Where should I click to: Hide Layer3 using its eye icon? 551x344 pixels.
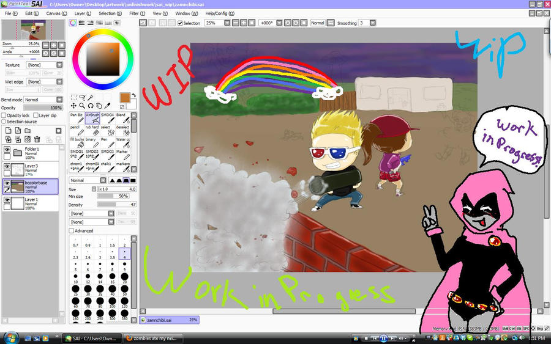7,166
